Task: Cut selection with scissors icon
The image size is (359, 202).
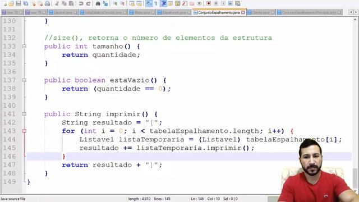Action: [x=57, y=3]
